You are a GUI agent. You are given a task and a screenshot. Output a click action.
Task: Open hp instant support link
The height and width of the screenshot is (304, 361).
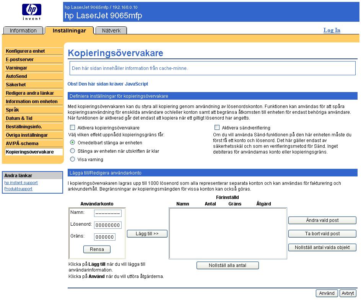pos(21,183)
